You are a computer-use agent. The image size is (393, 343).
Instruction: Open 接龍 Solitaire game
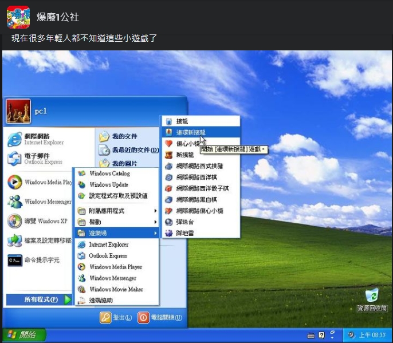(x=201, y=121)
